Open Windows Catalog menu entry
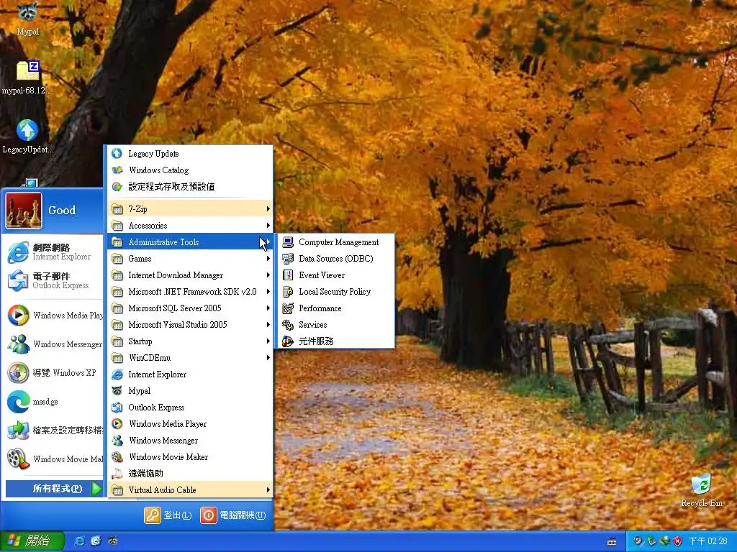 (190, 170)
